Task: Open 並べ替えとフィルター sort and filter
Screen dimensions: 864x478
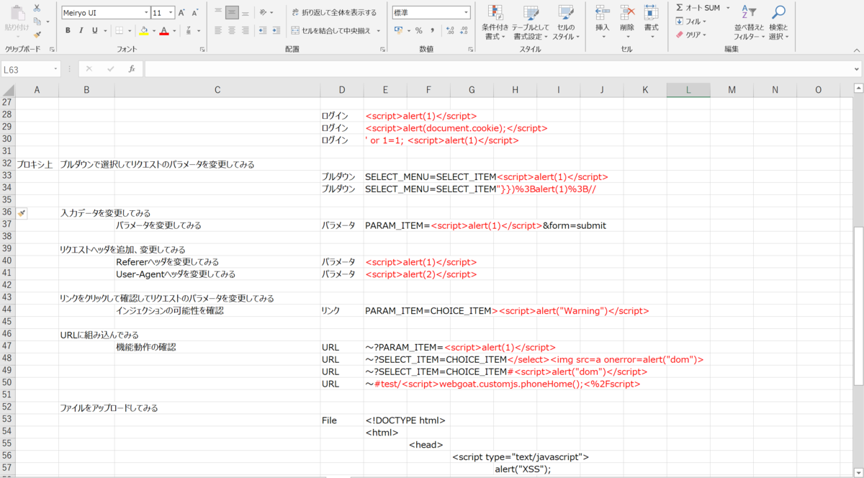Action: (x=750, y=22)
